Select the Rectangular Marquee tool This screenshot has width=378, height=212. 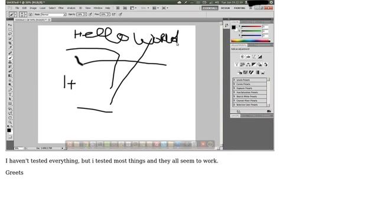pos(10,29)
